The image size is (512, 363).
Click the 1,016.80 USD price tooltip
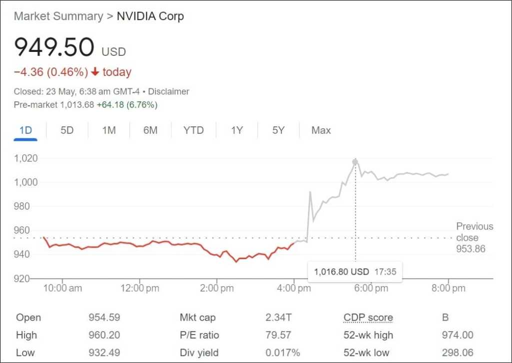click(355, 272)
